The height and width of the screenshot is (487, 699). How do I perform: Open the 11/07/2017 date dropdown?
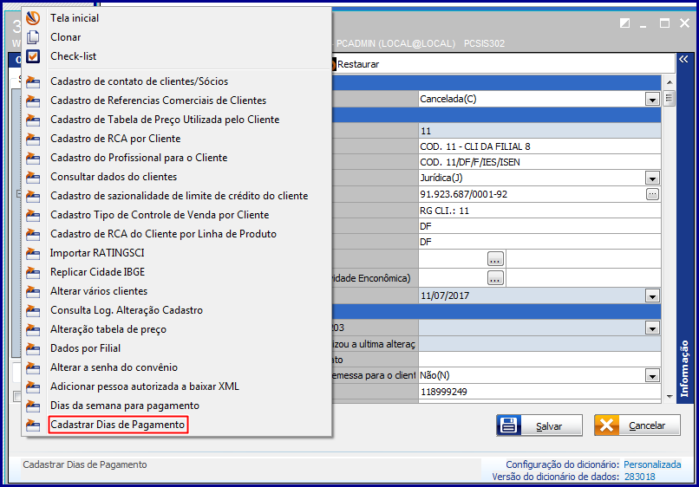[x=652, y=295]
